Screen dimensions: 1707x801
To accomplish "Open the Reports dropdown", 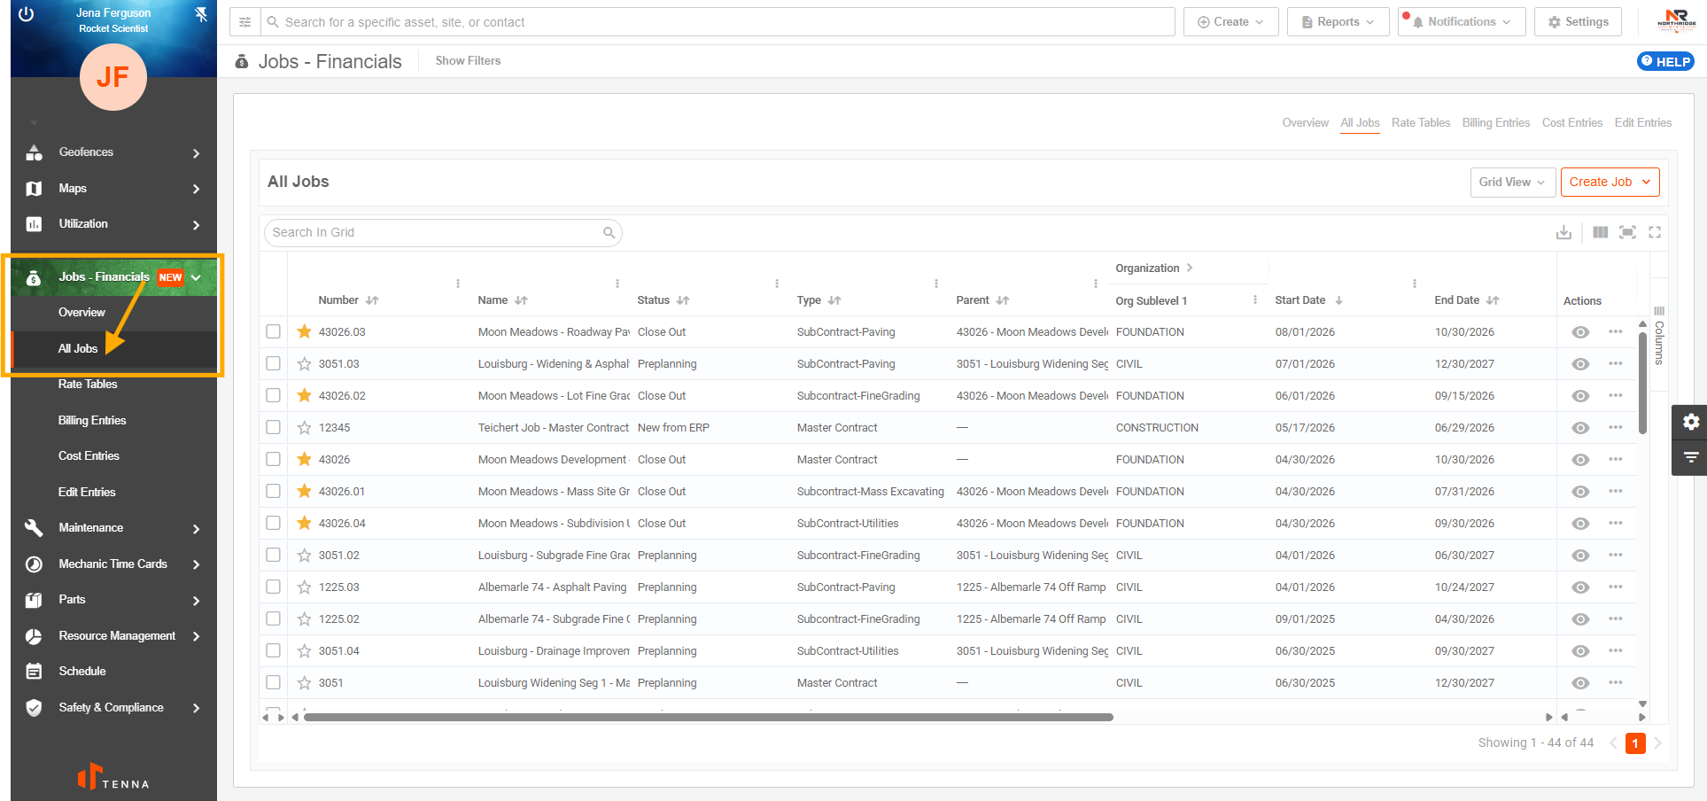I will click(x=1338, y=22).
